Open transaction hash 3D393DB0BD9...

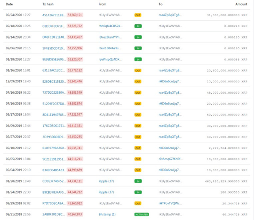tap(54, 137)
